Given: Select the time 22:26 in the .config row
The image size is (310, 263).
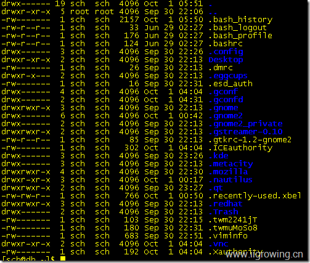Looking at the screenshot, I should click(191, 52).
